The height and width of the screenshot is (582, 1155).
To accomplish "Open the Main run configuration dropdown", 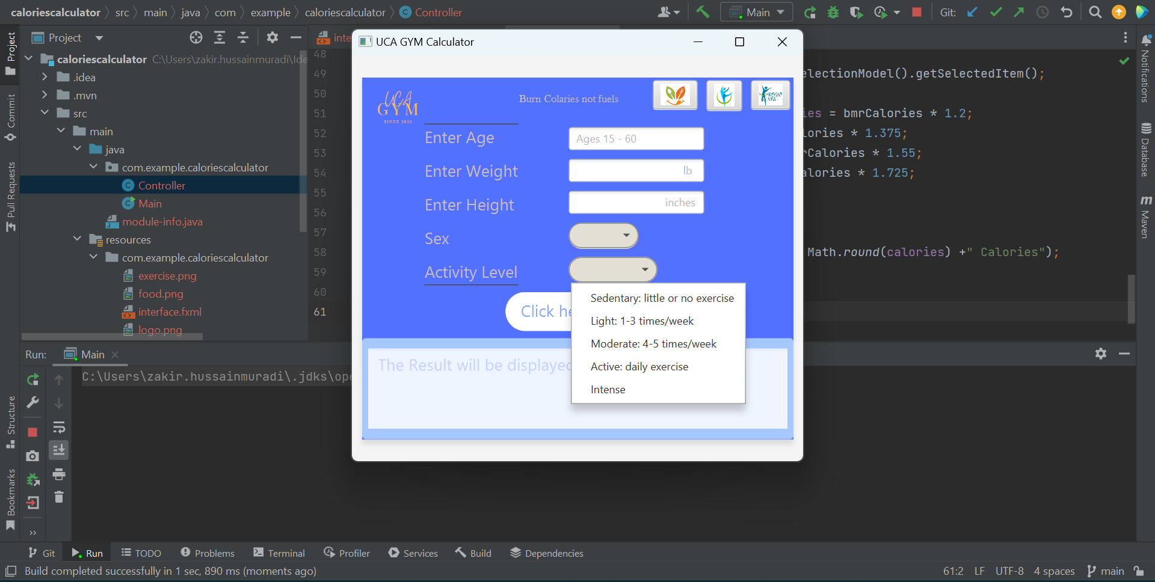I will click(x=757, y=12).
